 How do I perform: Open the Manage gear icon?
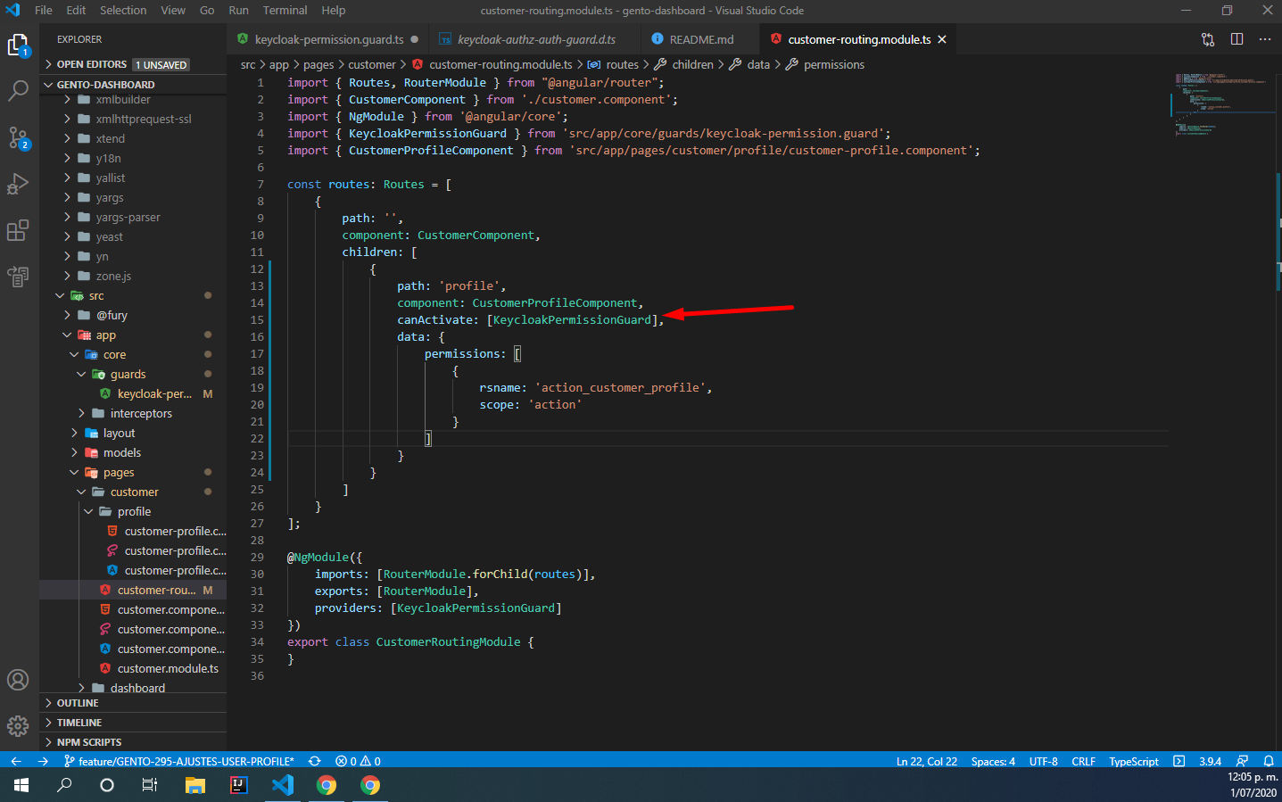18,725
